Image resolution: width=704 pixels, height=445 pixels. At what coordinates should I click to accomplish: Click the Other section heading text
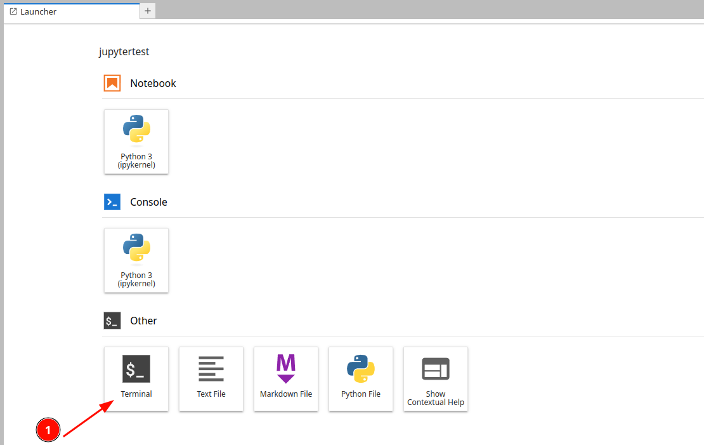point(143,321)
